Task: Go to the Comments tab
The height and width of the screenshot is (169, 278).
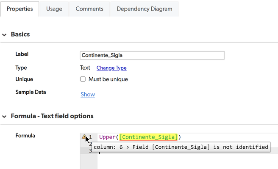Action: click(x=89, y=9)
